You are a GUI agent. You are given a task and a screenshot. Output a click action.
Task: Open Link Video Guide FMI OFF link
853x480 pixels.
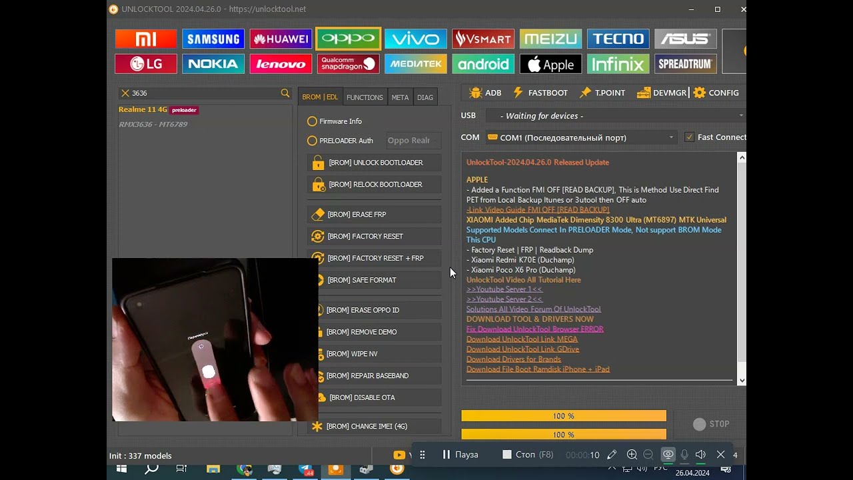538,210
